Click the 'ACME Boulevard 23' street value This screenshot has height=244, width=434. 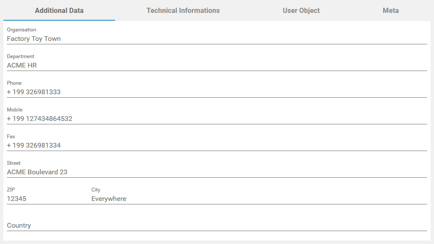37,172
